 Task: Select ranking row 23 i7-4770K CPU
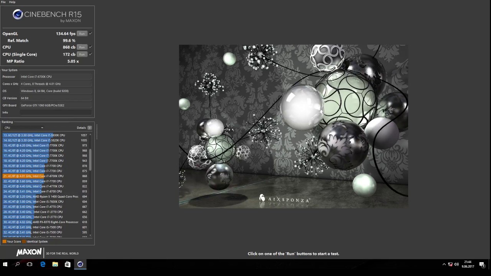point(45,186)
